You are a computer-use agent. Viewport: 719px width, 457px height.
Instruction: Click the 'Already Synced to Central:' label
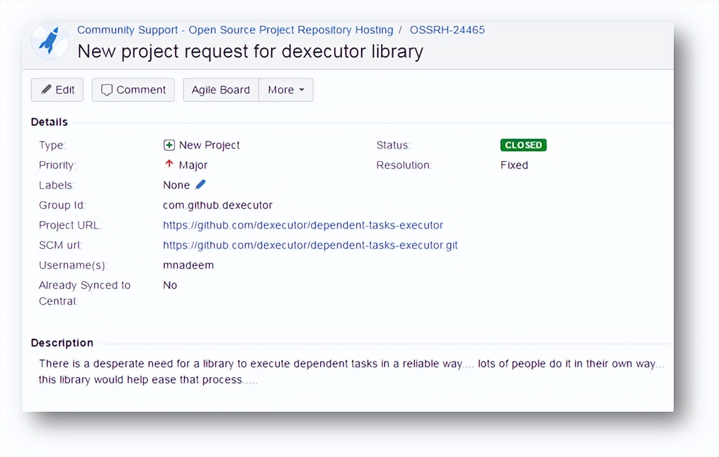pos(85,293)
